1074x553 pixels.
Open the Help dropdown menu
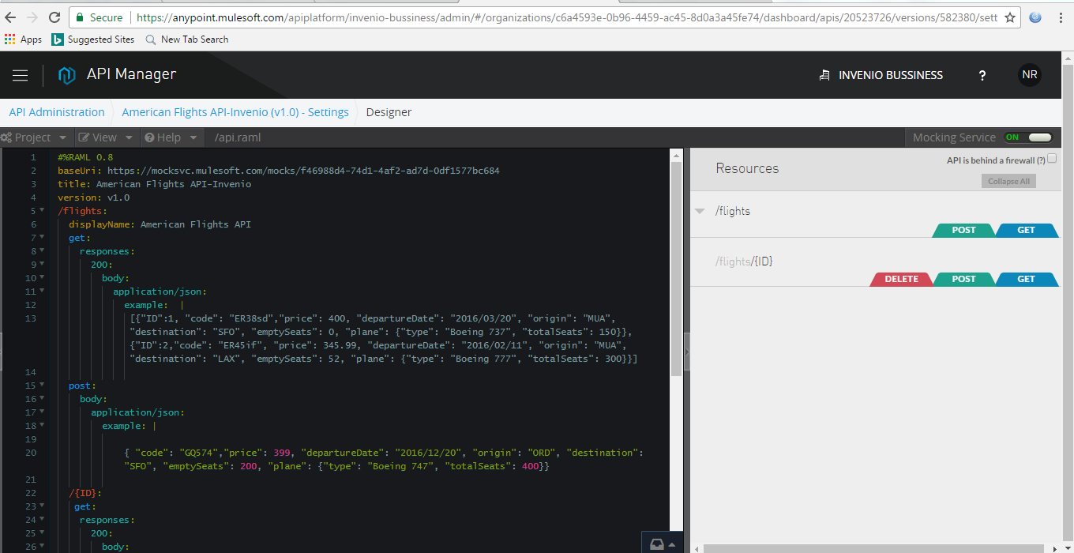point(171,137)
